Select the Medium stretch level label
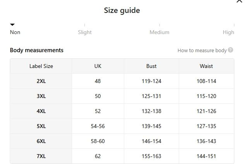 point(159,32)
